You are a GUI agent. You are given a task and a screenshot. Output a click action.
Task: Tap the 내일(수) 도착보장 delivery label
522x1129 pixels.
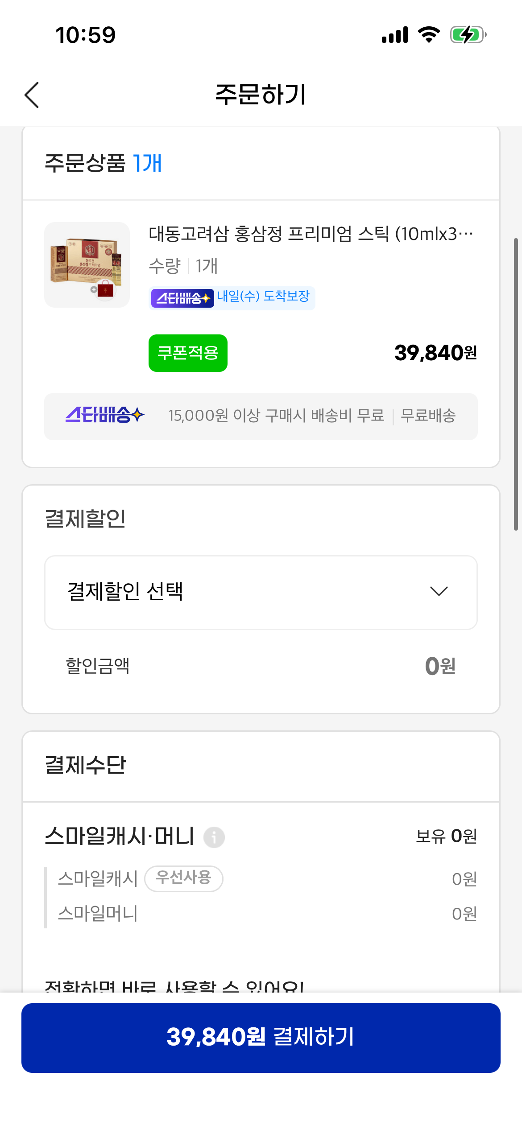coord(263,296)
